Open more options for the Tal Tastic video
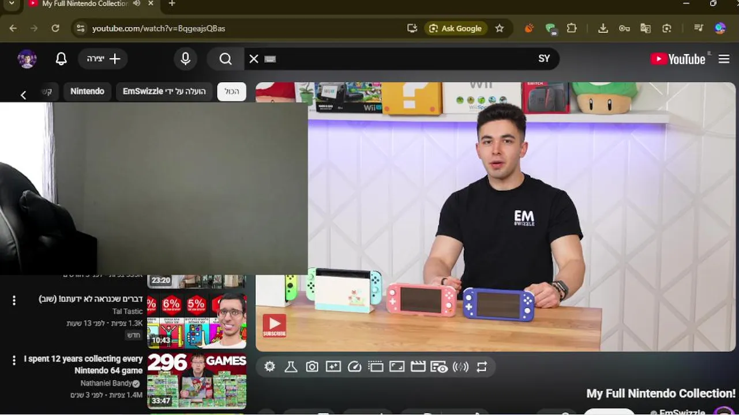The width and height of the screenshot is (739, 415). point(14,300)
